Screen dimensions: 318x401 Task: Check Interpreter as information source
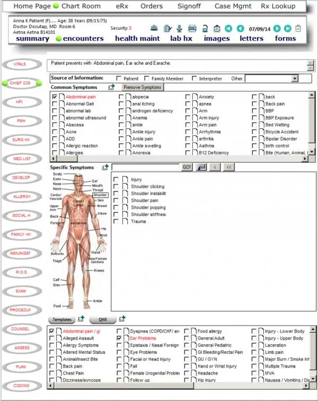pyautogui.click(x=195, y=79)
